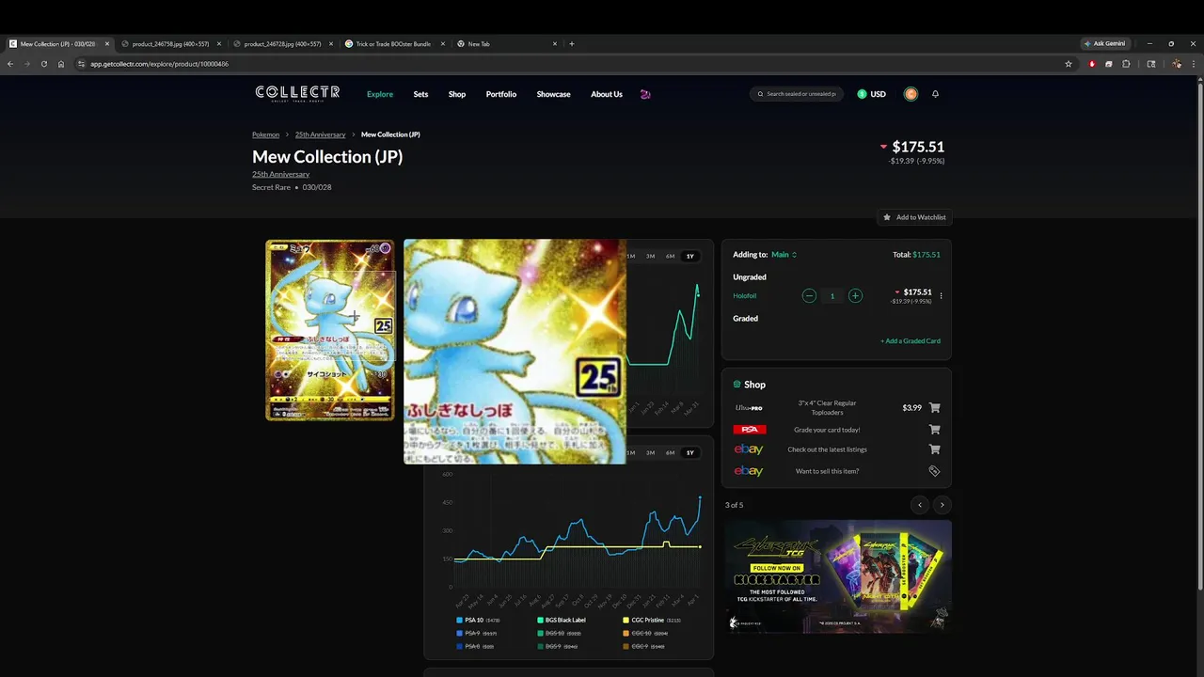Click the cart icon for PSA grading

pyautogui.click(x=934, y=429)
